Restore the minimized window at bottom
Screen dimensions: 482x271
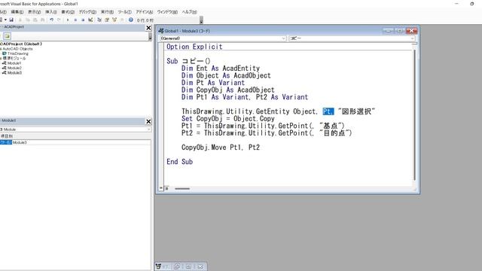[x=177, y=266]
